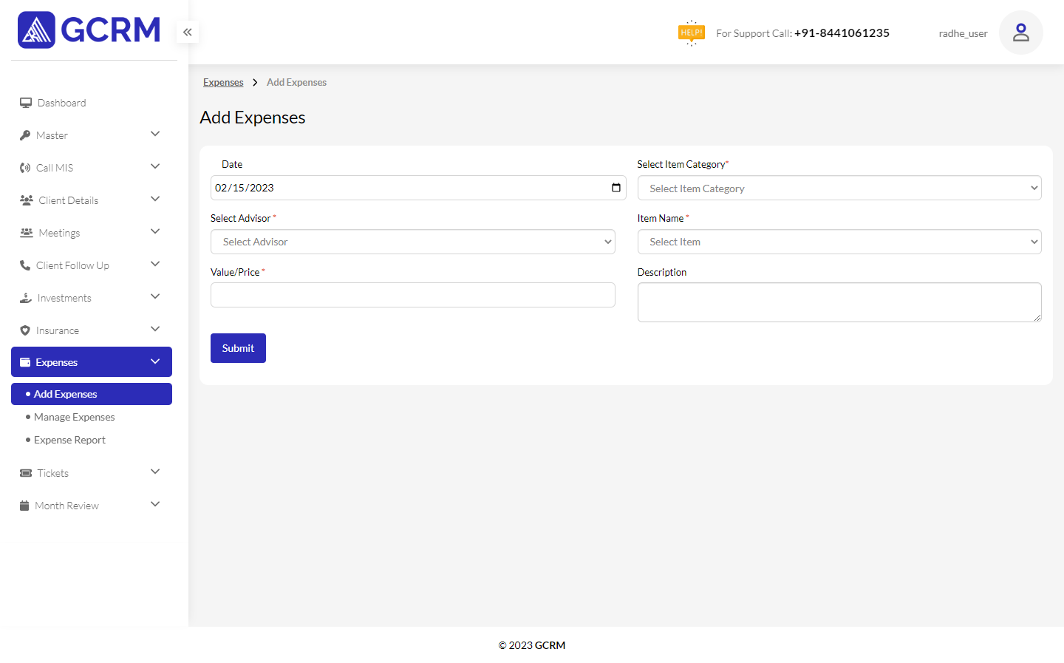Click the Expenses breadcrumb link
Viewport: 1064px width, 663px height.
(223, 82)
